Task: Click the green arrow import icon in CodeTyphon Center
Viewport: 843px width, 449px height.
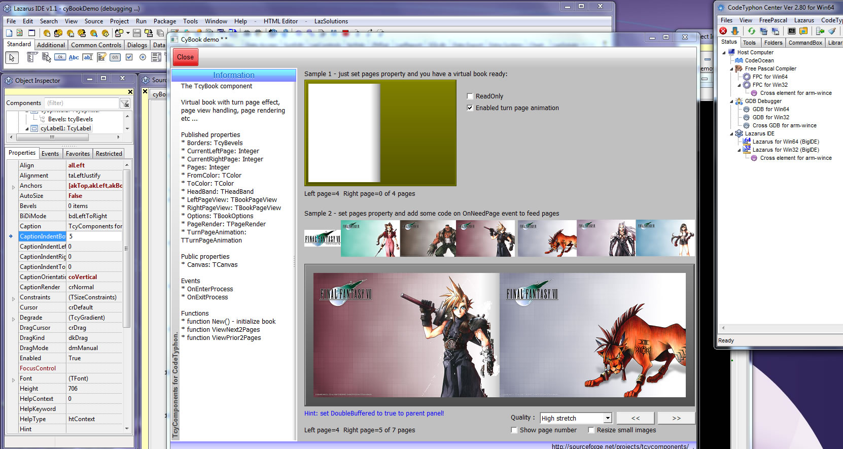Action: point(820,31)
